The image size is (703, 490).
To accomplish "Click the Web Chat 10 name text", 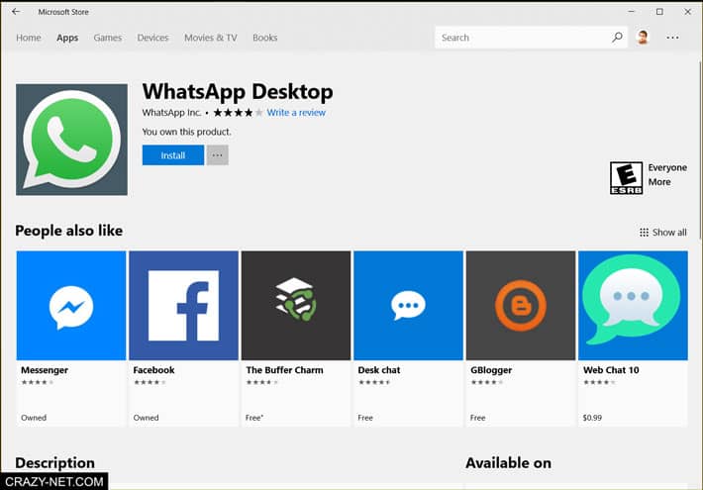I will tap(611, 370).
